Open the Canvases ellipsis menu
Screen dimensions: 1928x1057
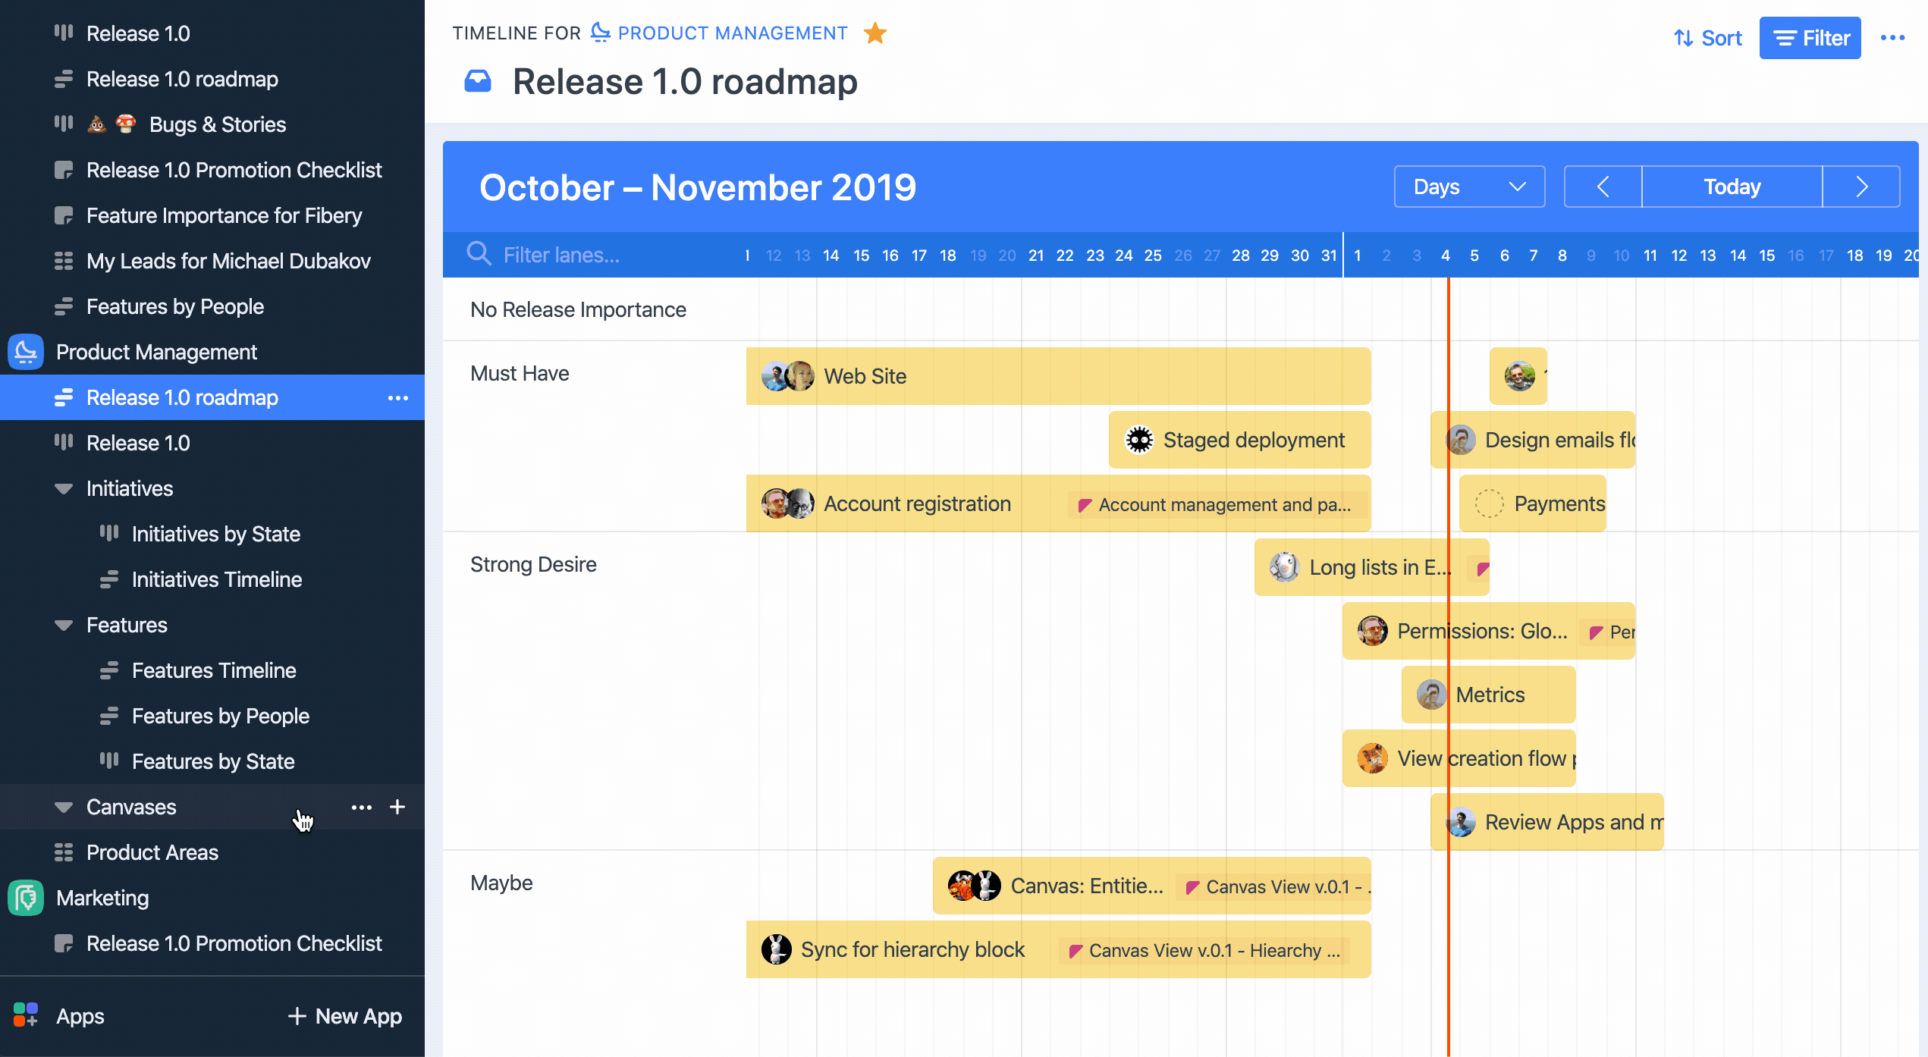(x=362, y=807)
